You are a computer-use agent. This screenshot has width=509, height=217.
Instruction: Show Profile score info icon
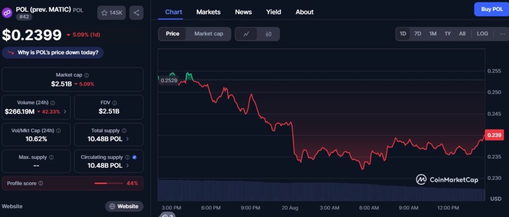(41, 183)
